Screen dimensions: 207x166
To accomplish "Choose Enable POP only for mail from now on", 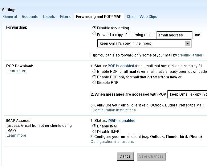I will tap(94, 77).
